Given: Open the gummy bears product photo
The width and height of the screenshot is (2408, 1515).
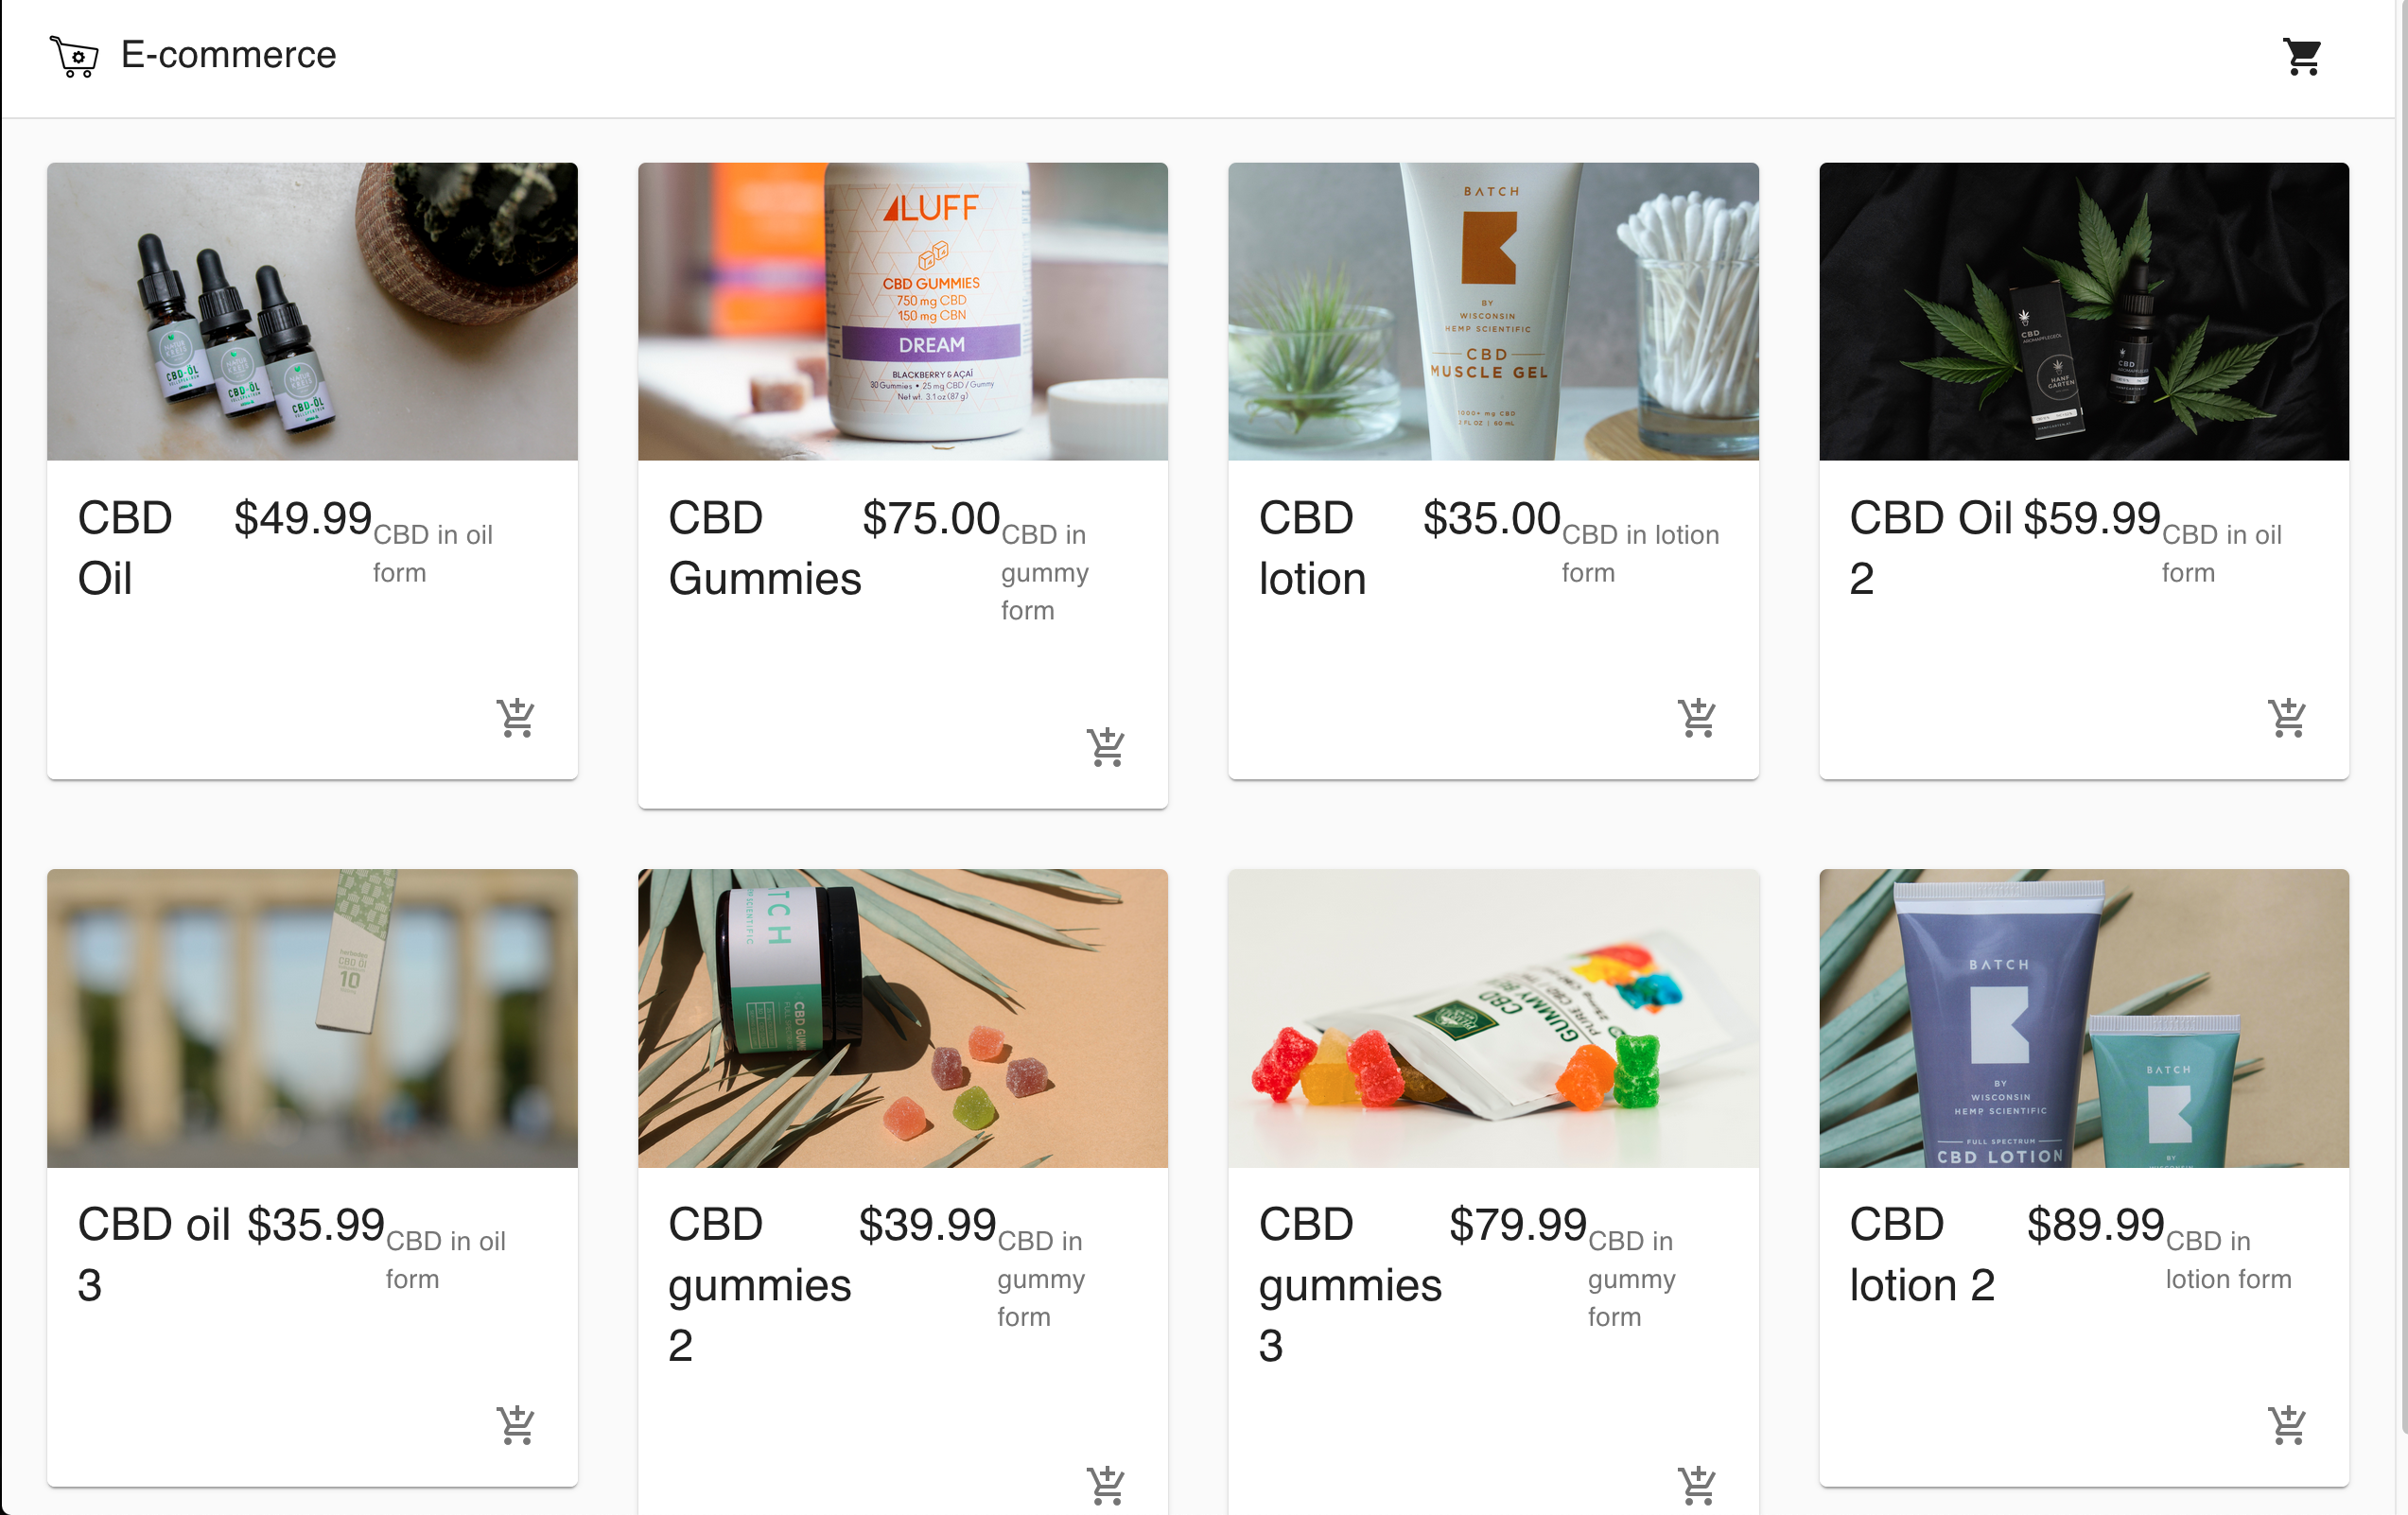Looking at the screenshot, I should (x=1493, y=1017).
